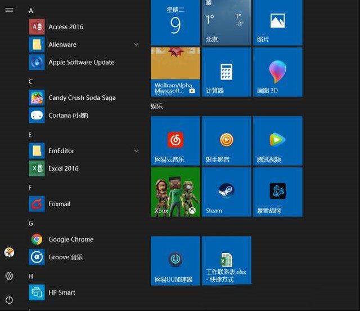Open the WolframAlpha store tile

175,72
